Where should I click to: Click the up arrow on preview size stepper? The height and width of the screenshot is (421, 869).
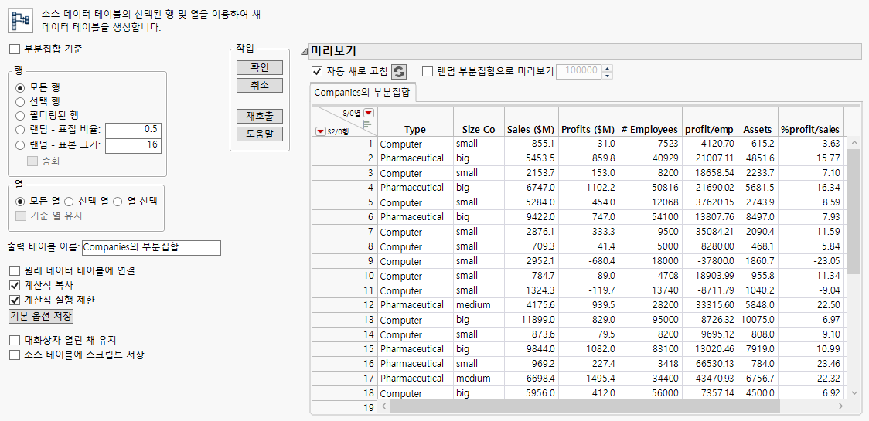(x=607, y=68)
